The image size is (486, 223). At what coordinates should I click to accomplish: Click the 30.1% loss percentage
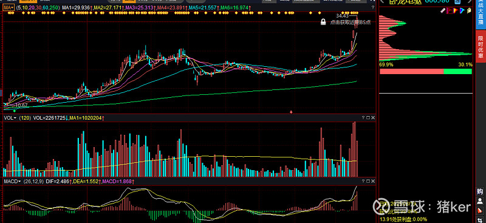click(465, 65)
